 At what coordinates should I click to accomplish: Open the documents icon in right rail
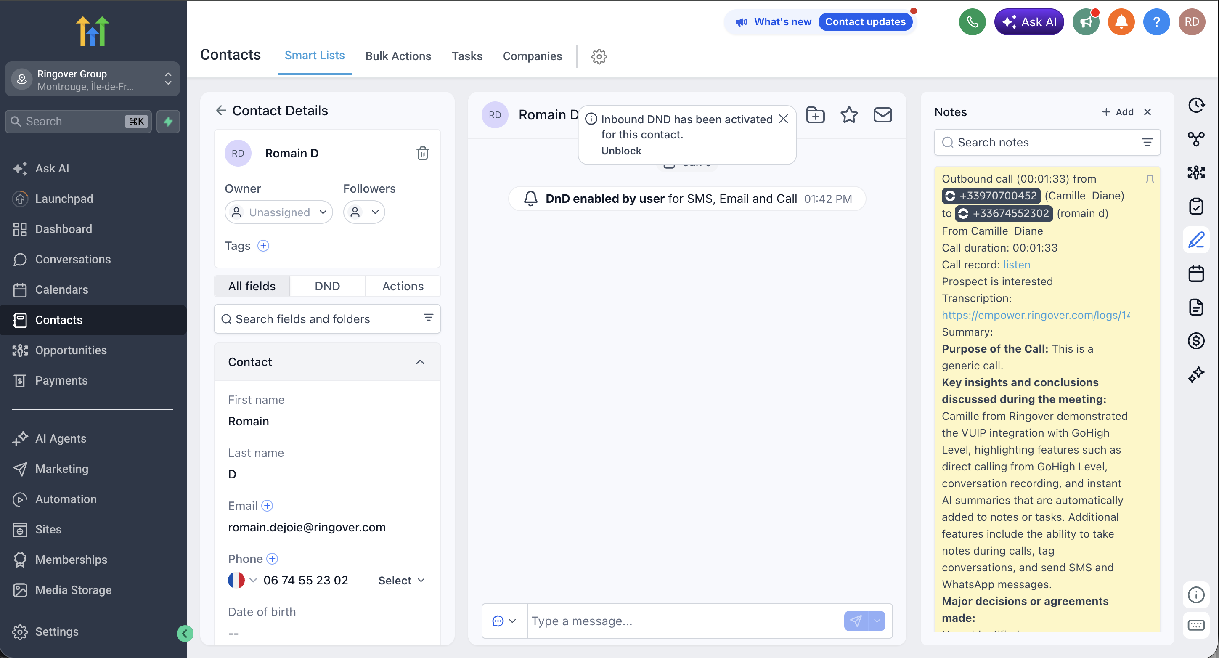coord(1196,307)
